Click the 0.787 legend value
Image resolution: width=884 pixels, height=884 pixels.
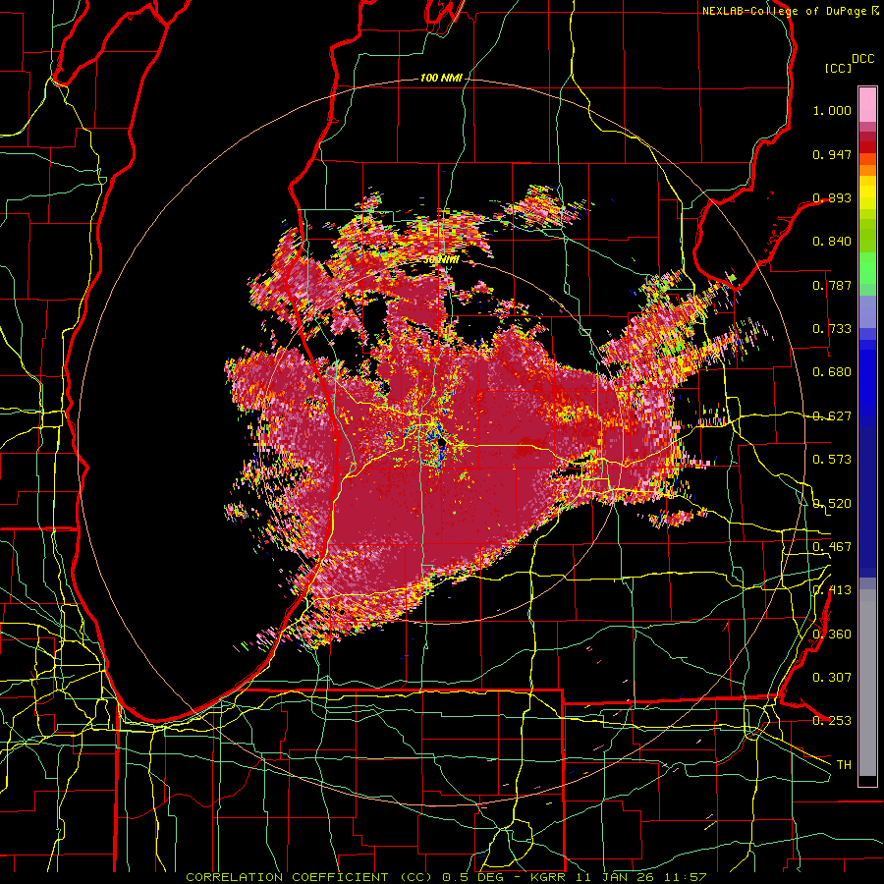(832, 285)
